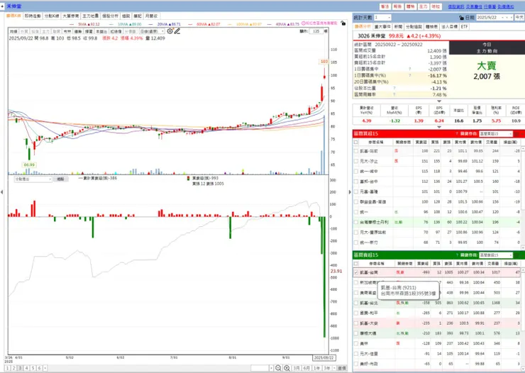Check the 元大-汐止 broker row checkbox
The image size is (525, 373).
point(356,161)
